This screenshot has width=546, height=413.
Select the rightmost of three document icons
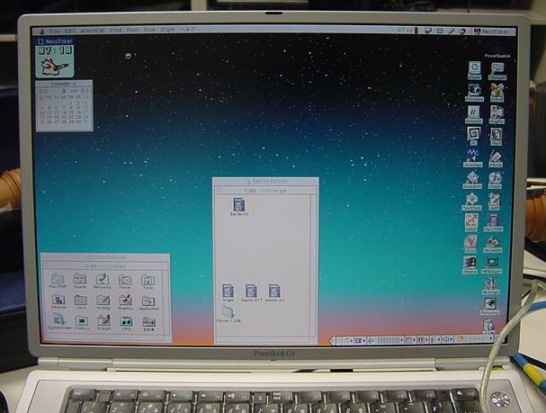pyautogui.click(x=274, y=292)
